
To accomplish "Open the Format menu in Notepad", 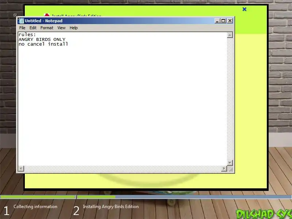I will pyautogui.click(x=47, y=28).
